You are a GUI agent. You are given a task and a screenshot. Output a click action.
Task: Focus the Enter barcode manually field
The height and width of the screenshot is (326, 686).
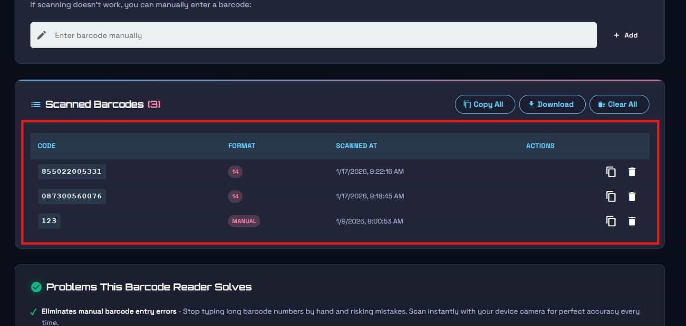tap(314, 35)
